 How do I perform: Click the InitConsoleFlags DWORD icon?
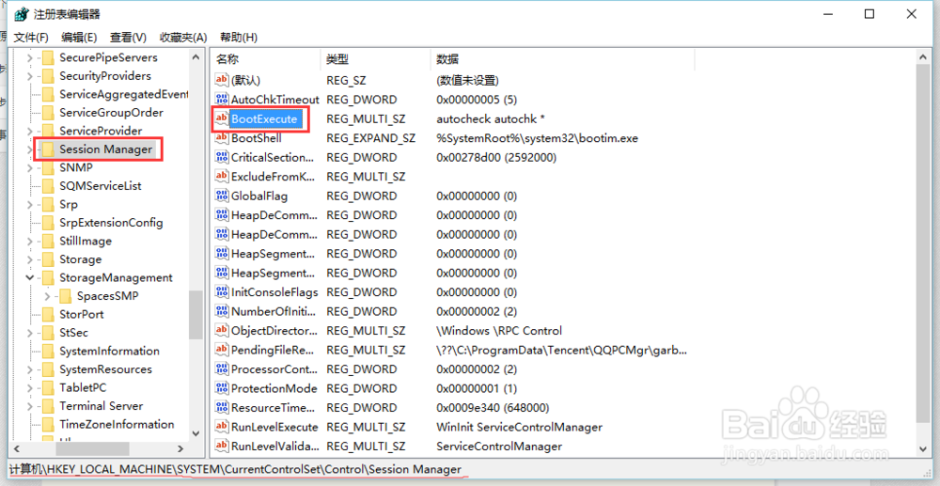(x=222, y=291)
